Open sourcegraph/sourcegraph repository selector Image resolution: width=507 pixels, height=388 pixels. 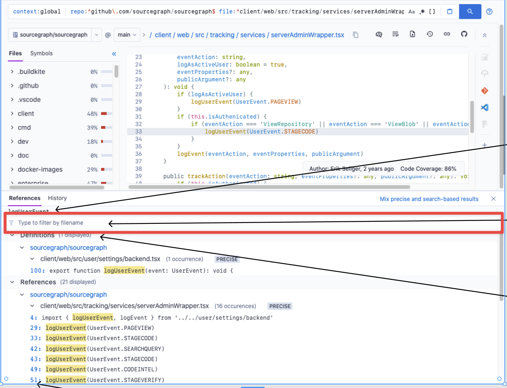click(50, 35)
